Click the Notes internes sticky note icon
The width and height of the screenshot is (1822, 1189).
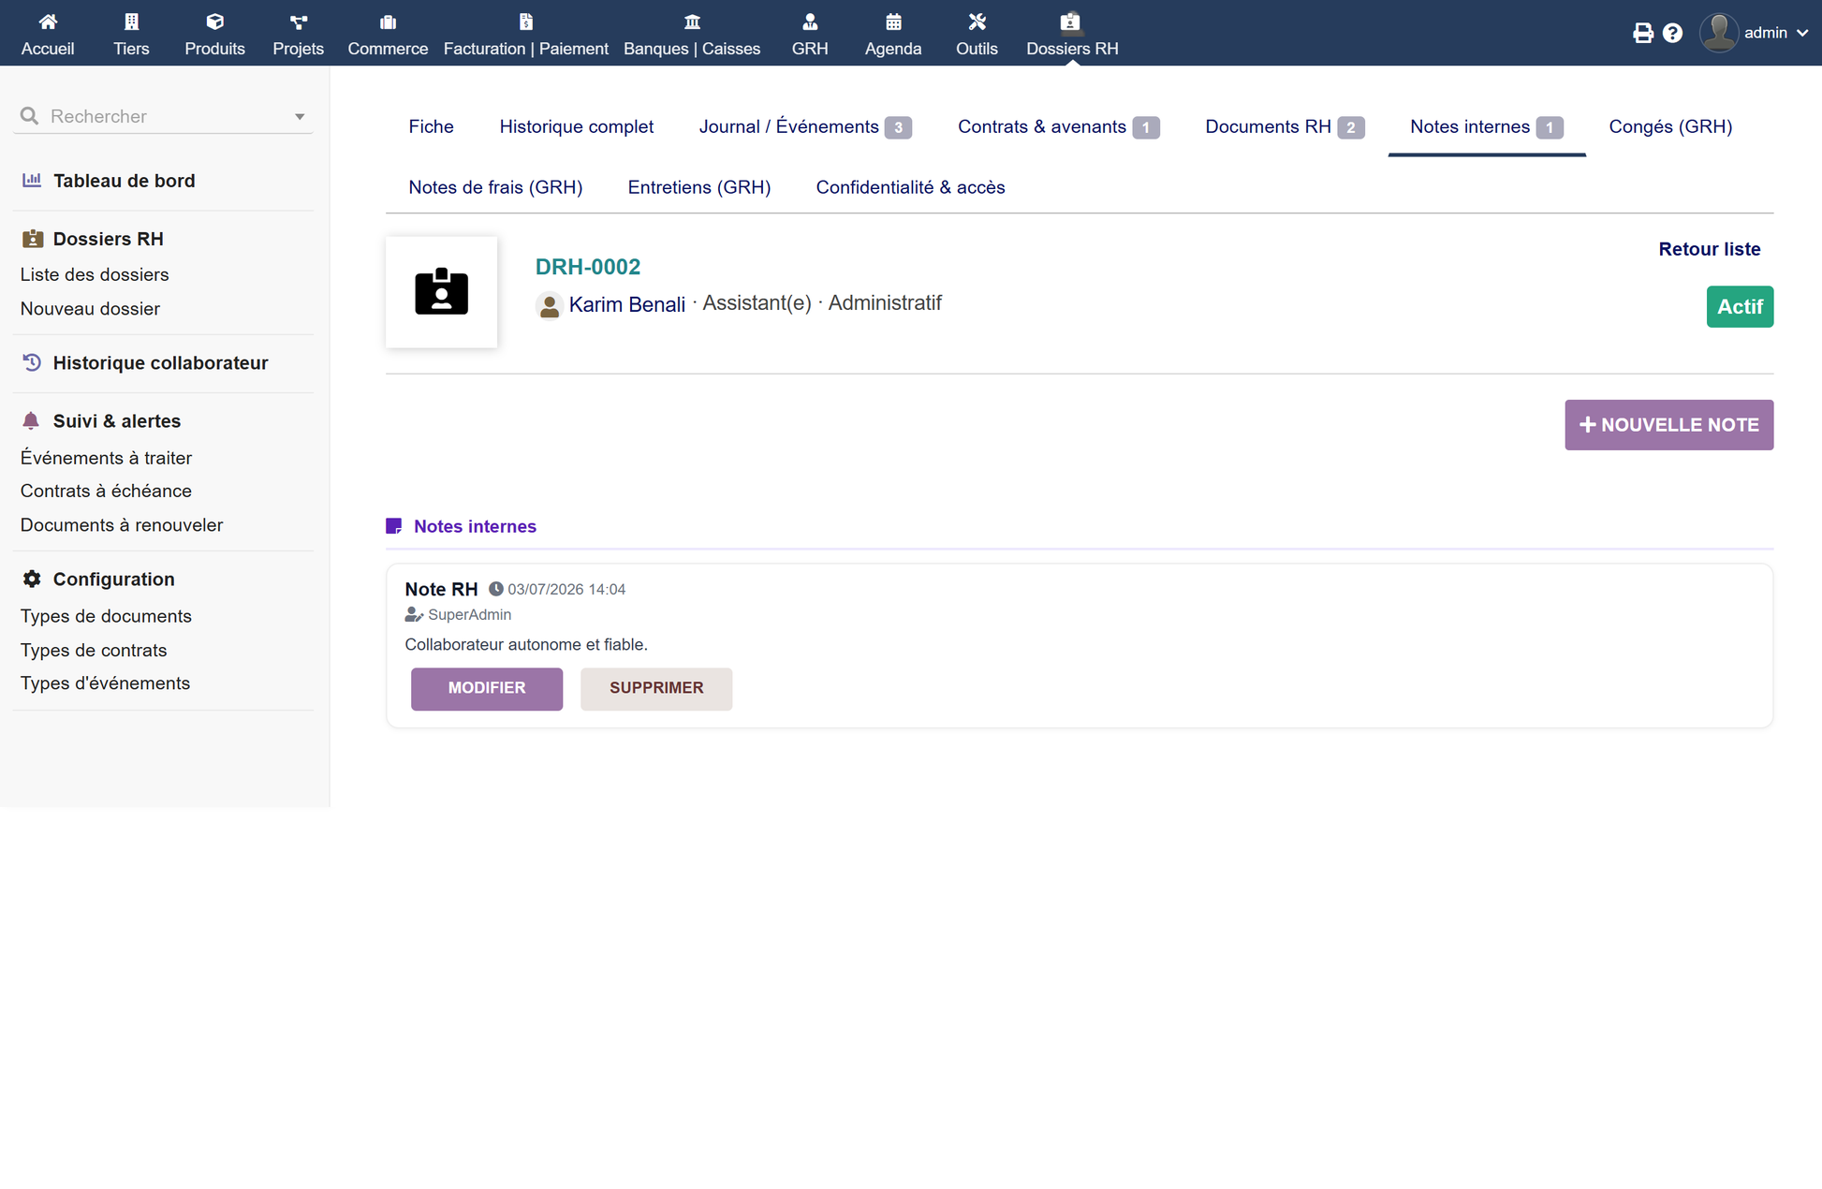[394, 526]
